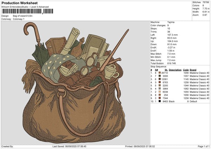Image resolution: width=211 pixels, height=149 pixels.
Task: Click the black swatch for stop 10
Action: (160, 101)
